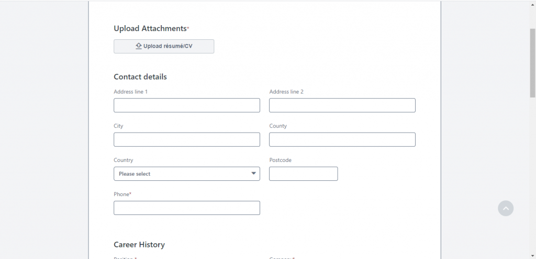The width and height of the screenshot is (536, 259).
Task: Click the 'Address line 2' label
Action: click(286, 92)
